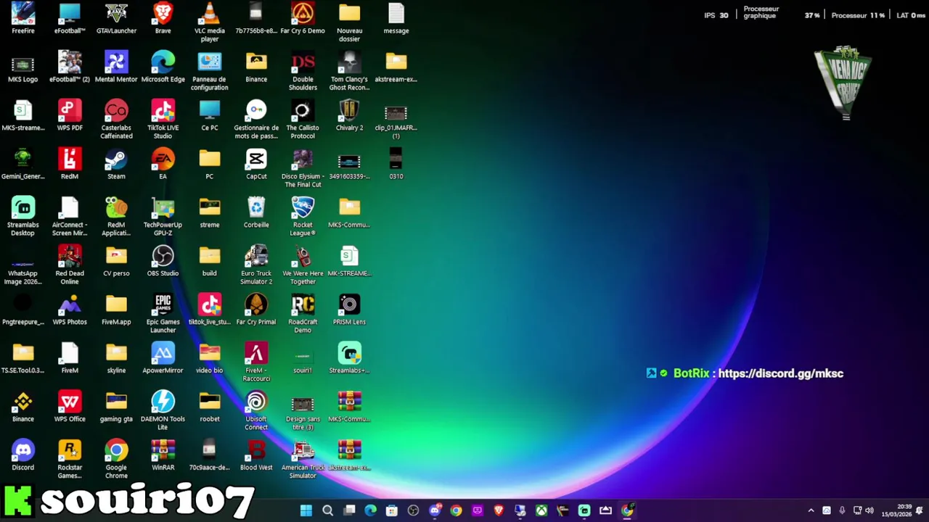Open the clock and date panel

tap(897, 510)
